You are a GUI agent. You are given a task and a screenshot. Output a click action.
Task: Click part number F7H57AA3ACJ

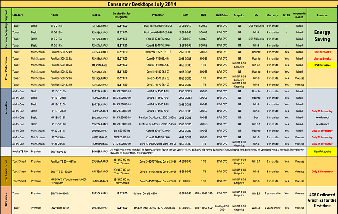tap(100, 71)
